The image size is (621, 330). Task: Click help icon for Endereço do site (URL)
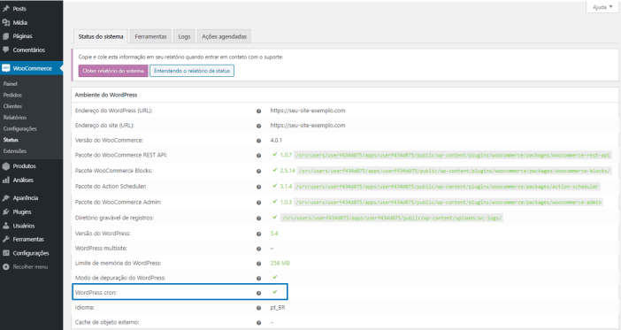[258, 126]
